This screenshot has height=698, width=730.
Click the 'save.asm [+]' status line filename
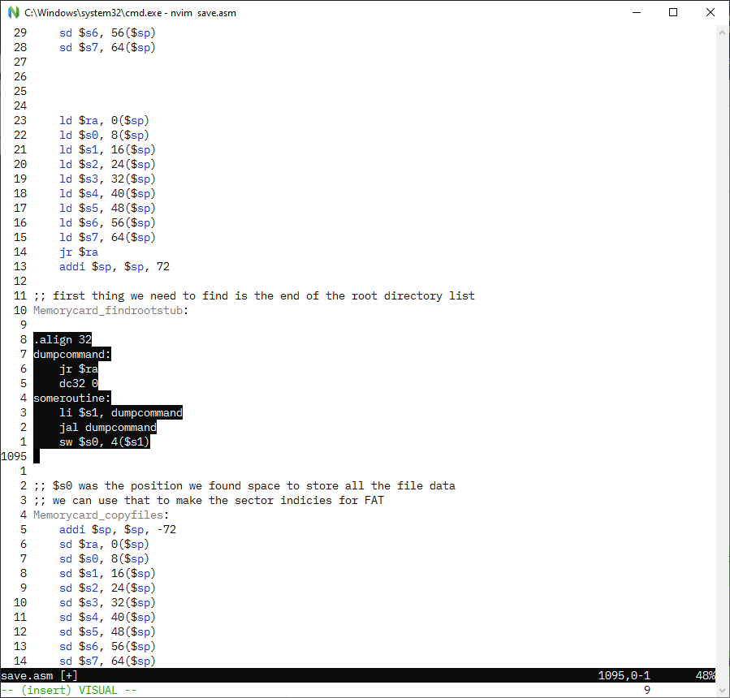pyautogui.click(x=39, y=675)
